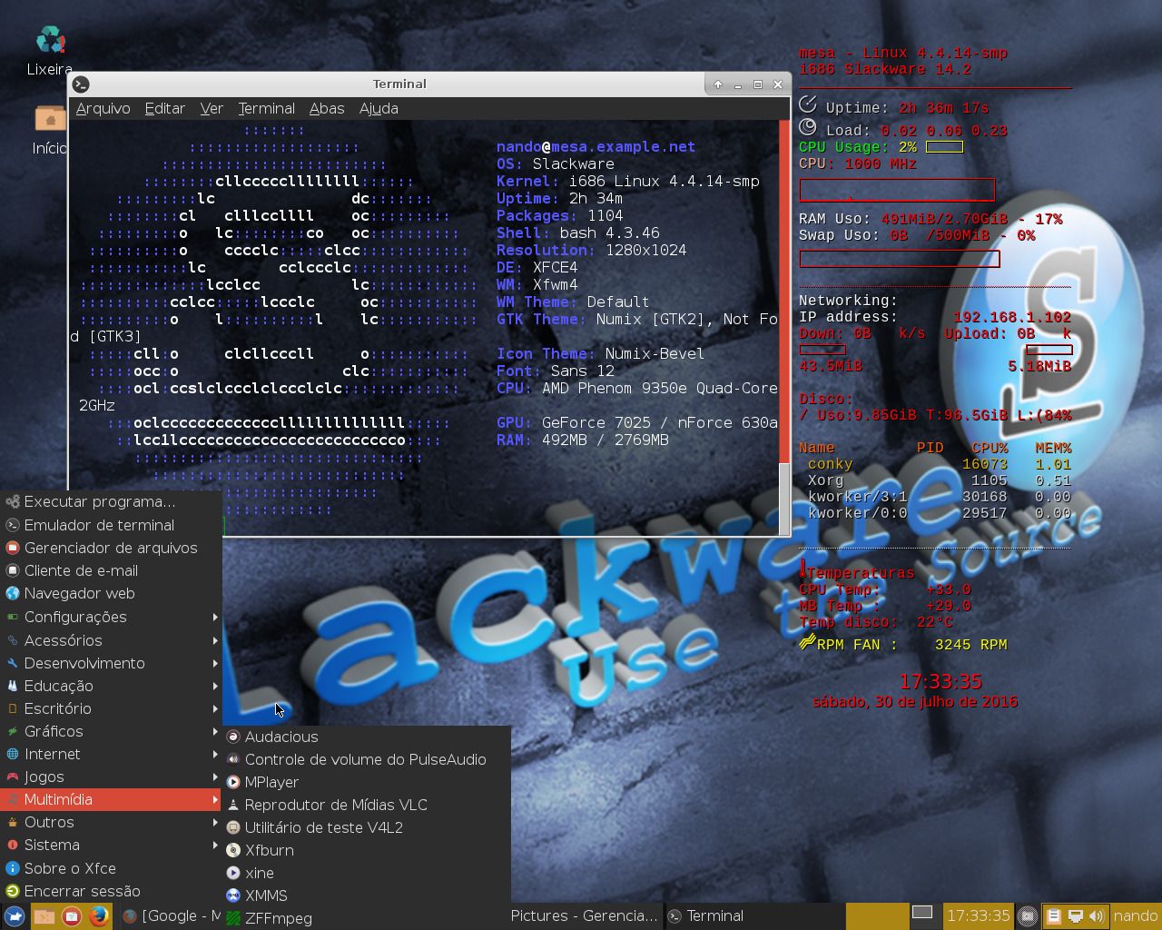
Task: Select the highlighted Multimídia category
Action: click(111, 799)
